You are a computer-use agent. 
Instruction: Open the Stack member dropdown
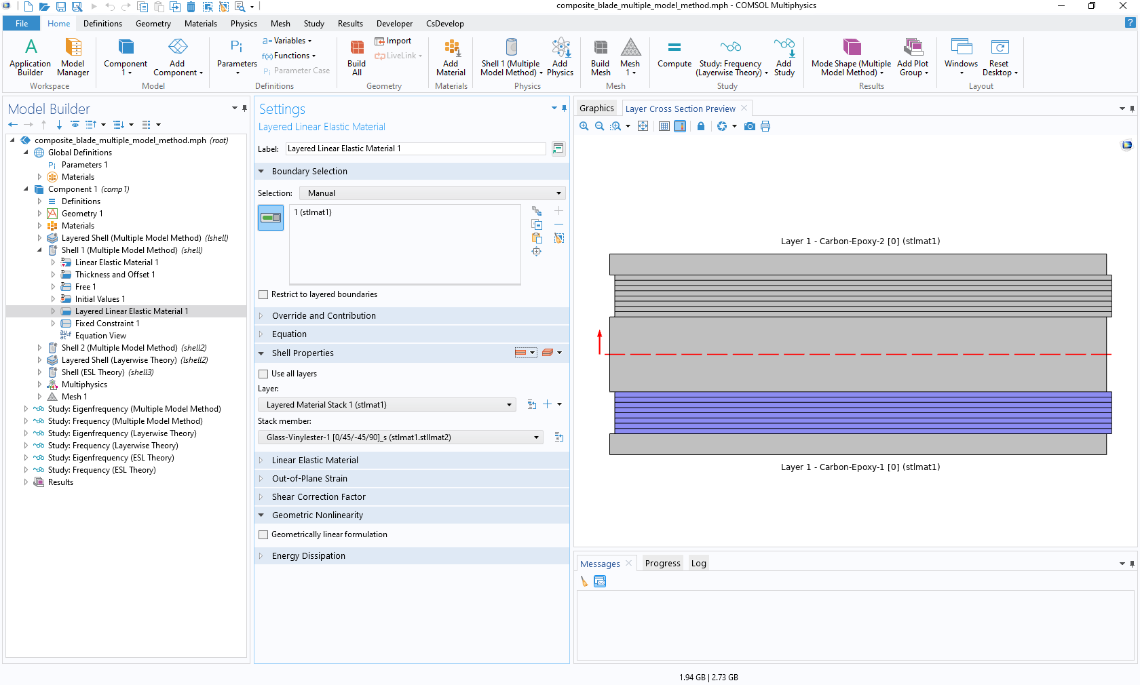(400, 437)
